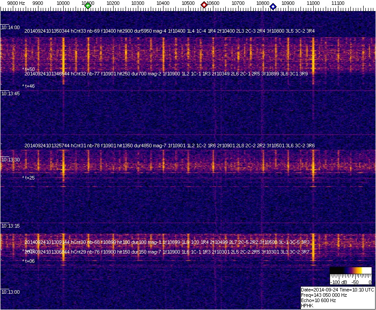Click the t+25 event caret marker

click(29, 178)
